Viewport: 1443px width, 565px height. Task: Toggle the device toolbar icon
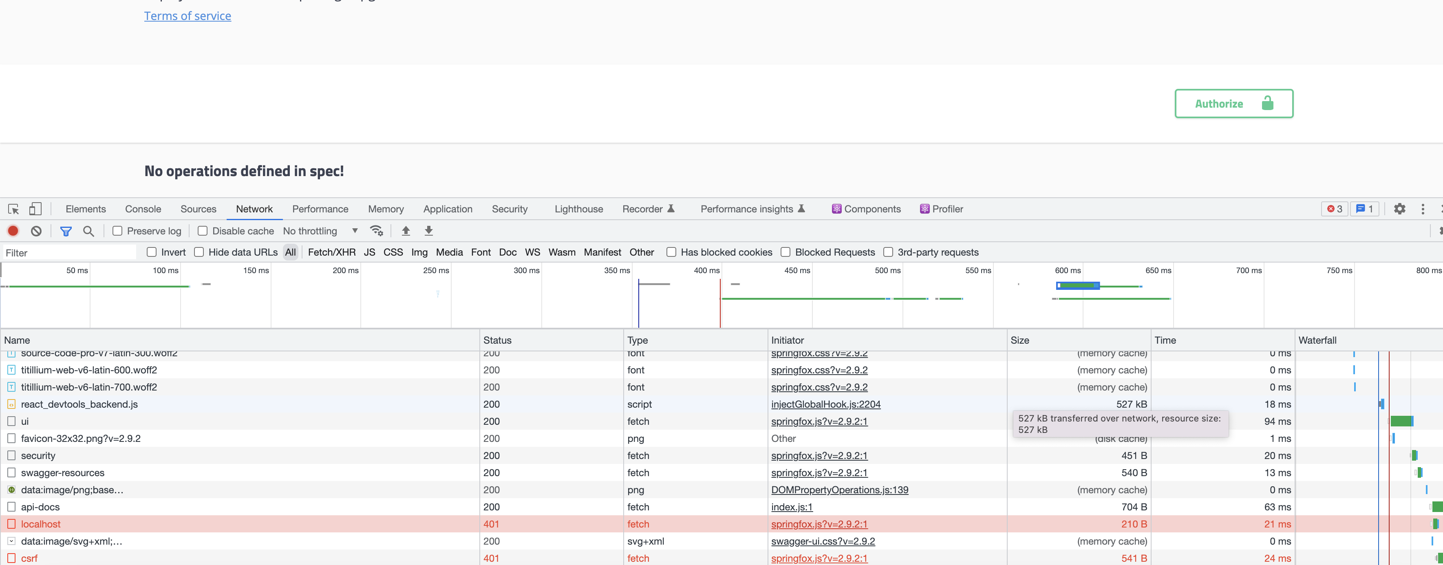35,209
